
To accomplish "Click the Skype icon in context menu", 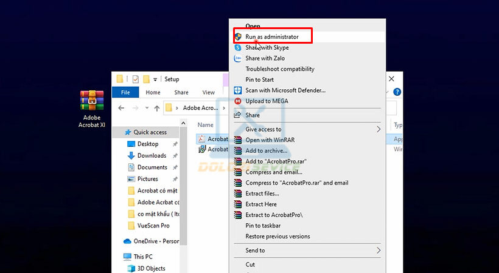I will pyautogui.click(x=238, y=47).
